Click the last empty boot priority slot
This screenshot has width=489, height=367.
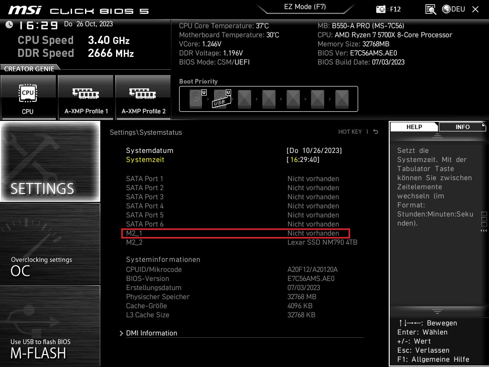(x=342, y=99)
